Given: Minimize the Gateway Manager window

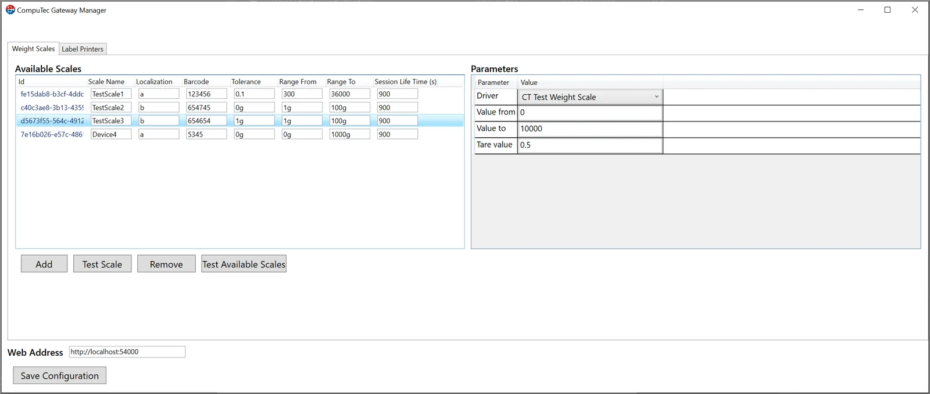Looking at the screenshot, I should [x=861, y=10].
